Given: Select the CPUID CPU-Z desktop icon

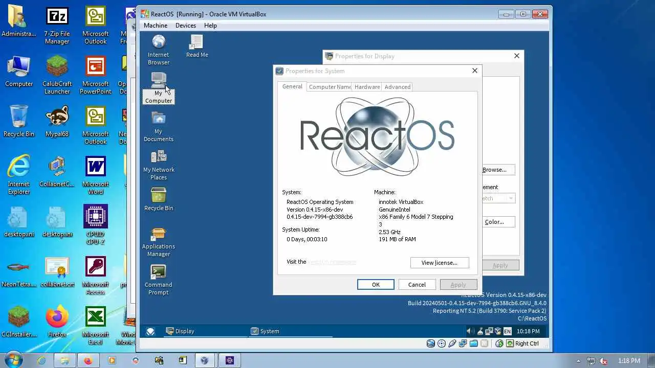Looking at the screenshot, I should point(95,225).
